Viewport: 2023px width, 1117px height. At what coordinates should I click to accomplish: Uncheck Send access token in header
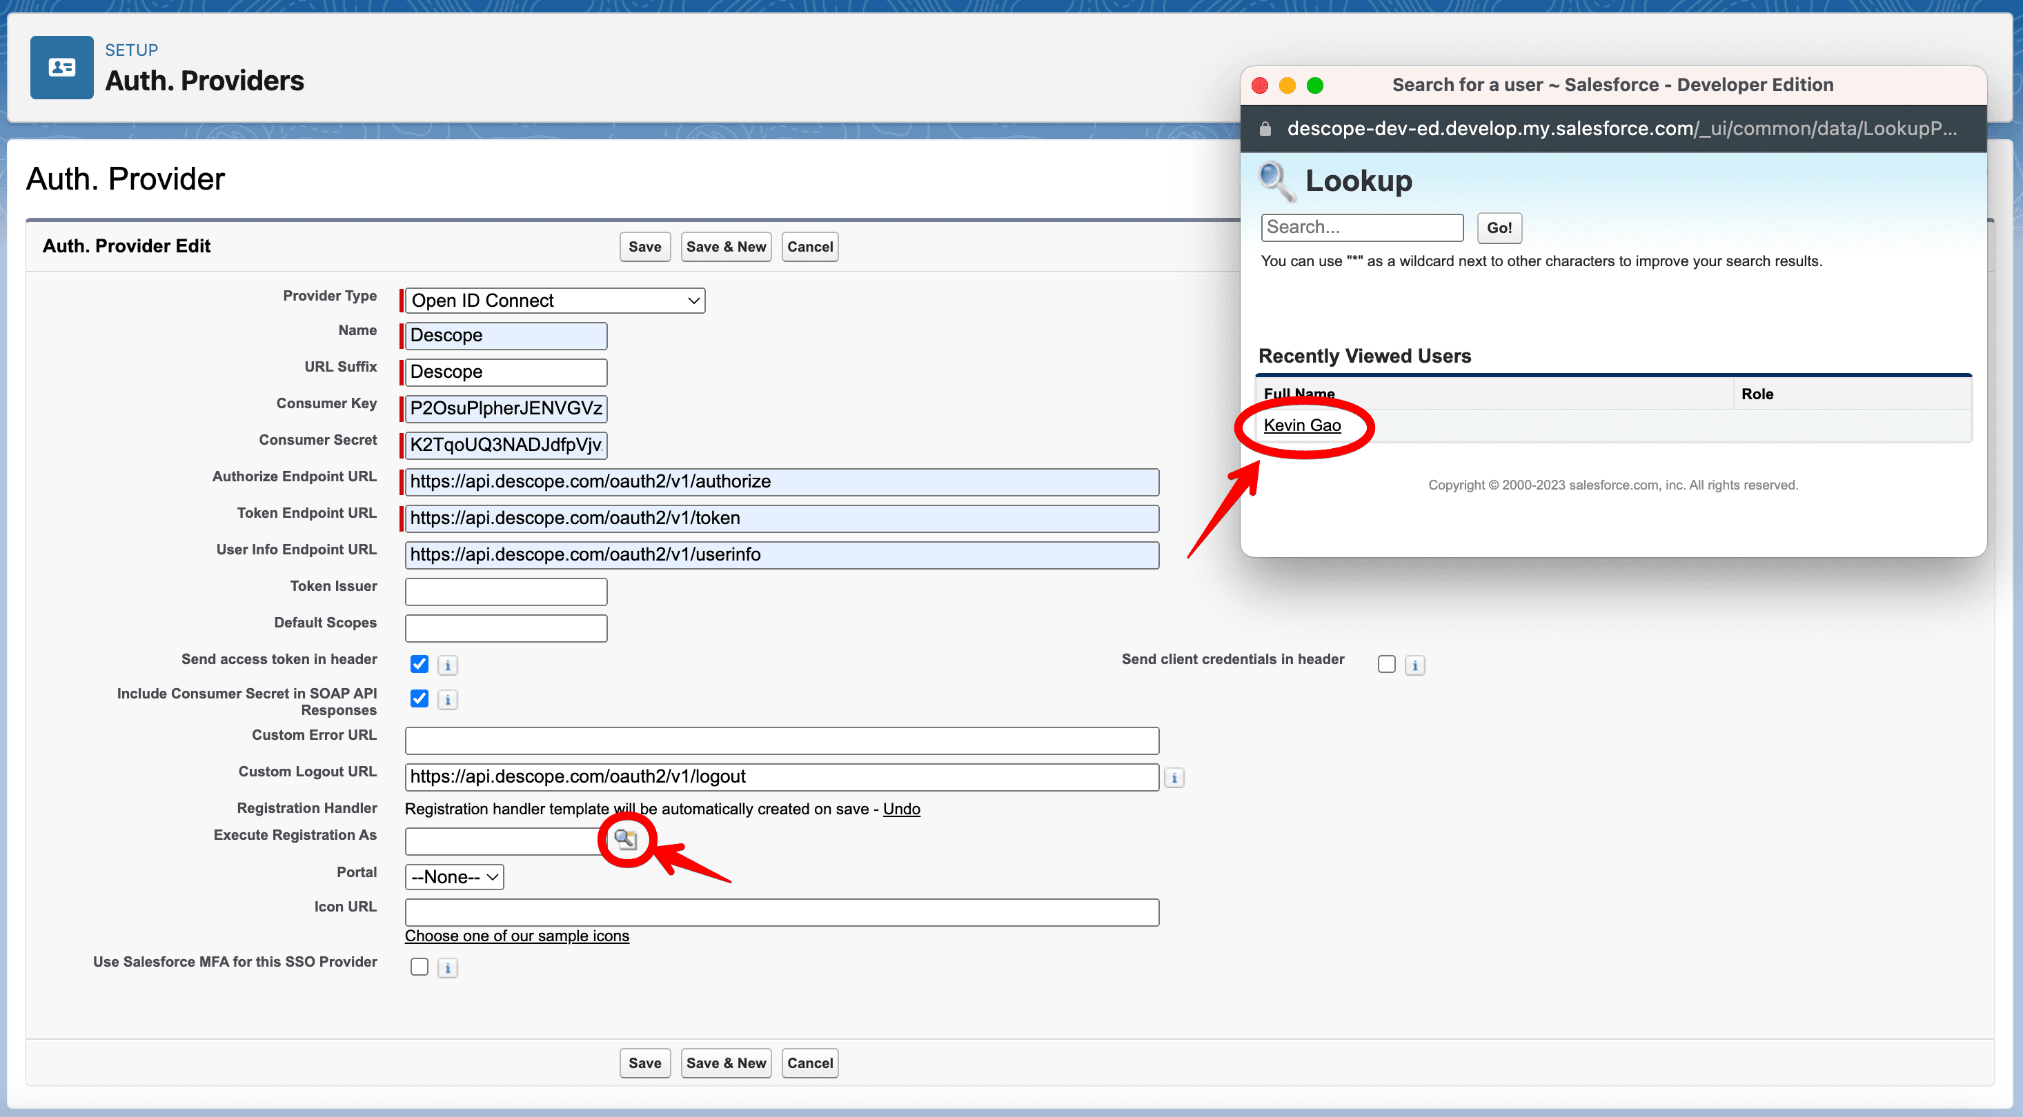[420, 664]
